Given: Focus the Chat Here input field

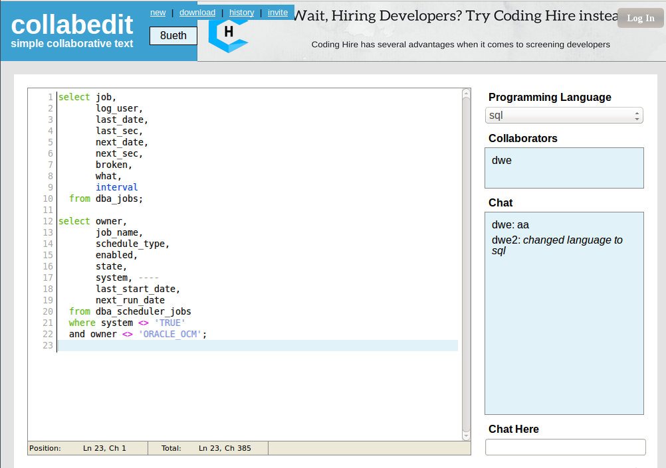Looking at the screenshot, I should [565, 447].
